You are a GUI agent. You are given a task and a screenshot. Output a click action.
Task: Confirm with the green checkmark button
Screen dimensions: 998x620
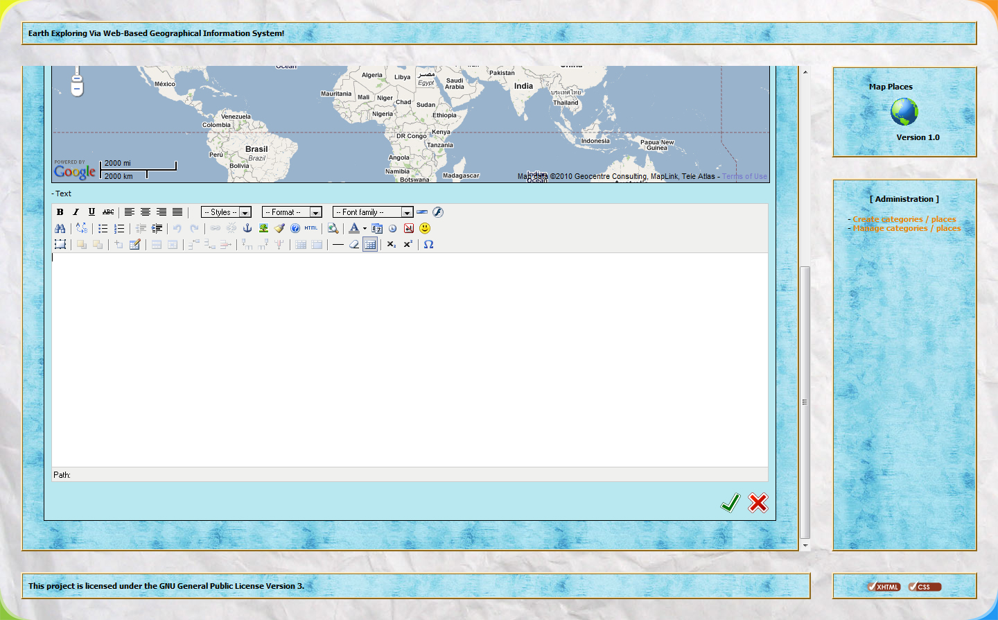click(x=730, y=503)
